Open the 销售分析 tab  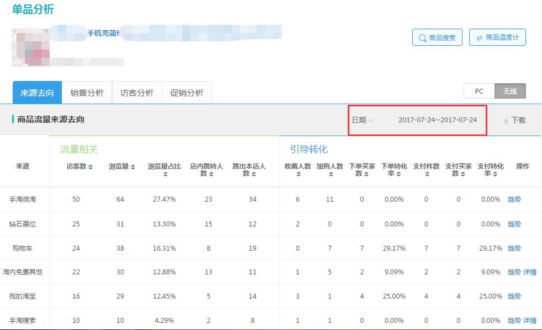[87, 93]
